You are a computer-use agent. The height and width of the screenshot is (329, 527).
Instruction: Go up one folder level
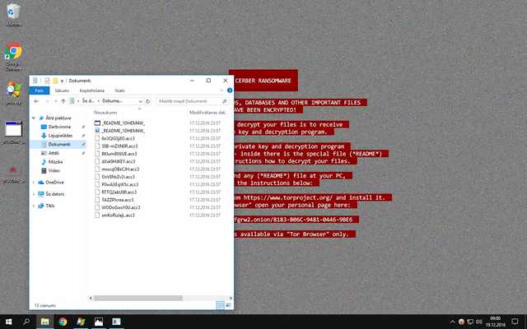pos(63,101)
